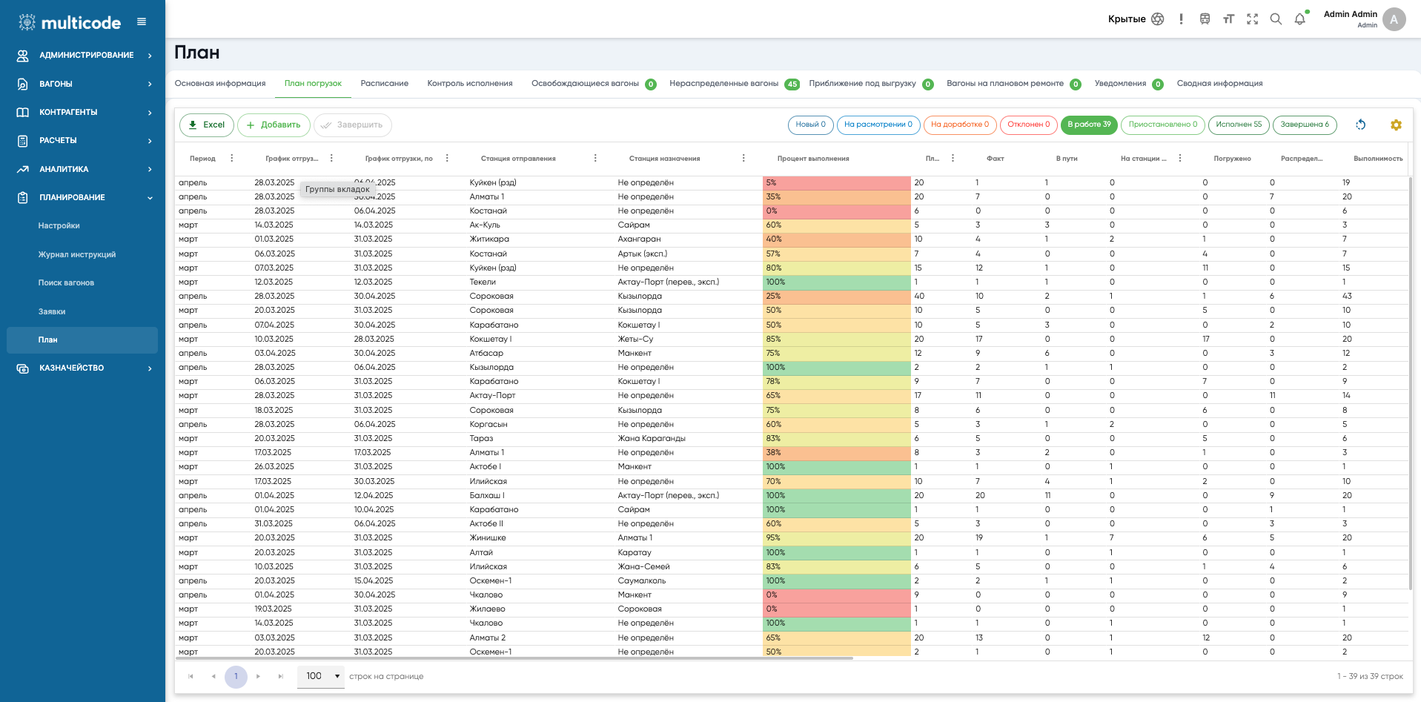Click the 100% progress bar for Актау-Порт row
1421x702 pixels.
(836, 282)
